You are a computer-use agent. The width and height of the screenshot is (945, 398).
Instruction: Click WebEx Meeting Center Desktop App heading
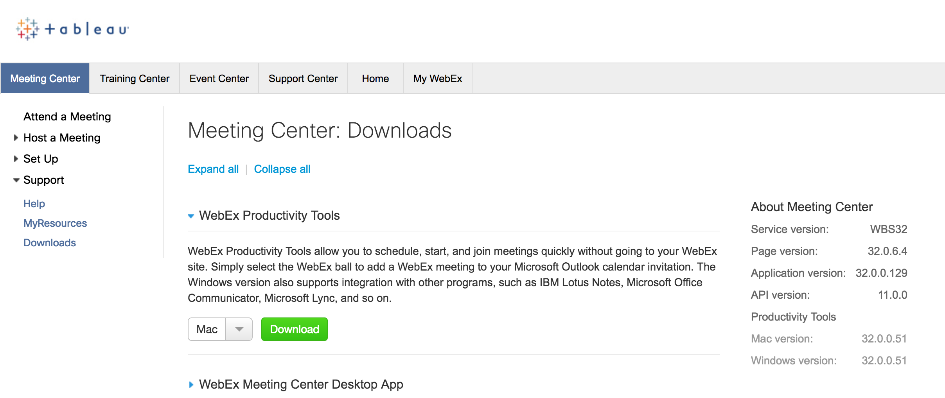pyautogui.click(x=301, y=384)
